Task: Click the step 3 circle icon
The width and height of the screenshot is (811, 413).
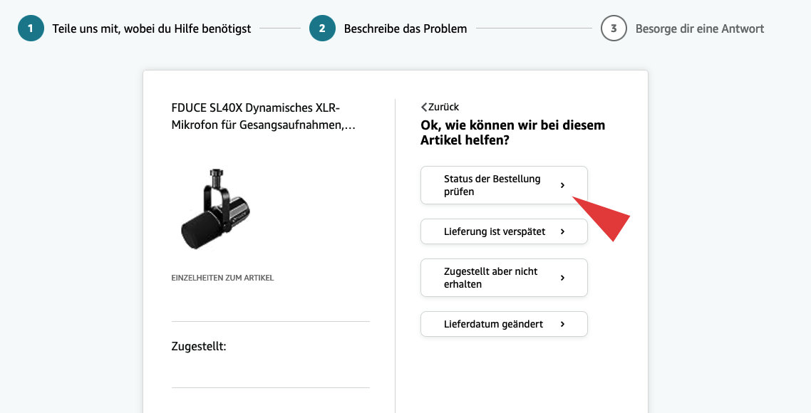Action: (614, 28)
